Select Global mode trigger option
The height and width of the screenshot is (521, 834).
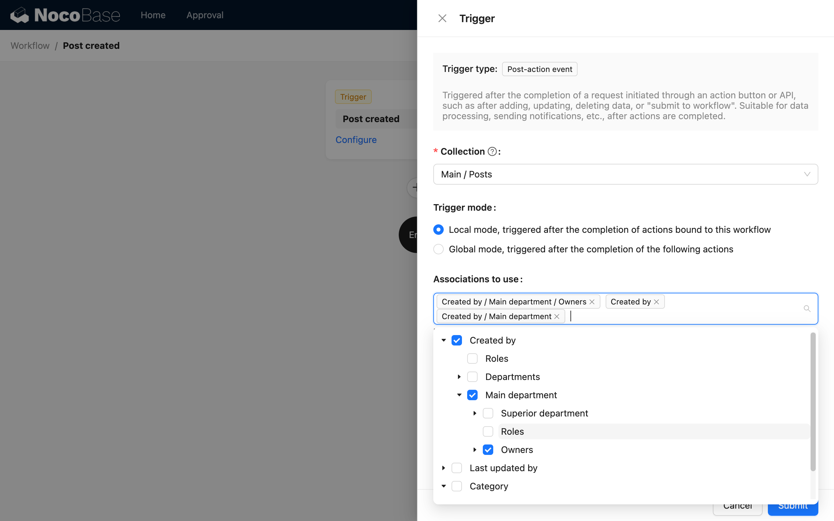(438, 249)
